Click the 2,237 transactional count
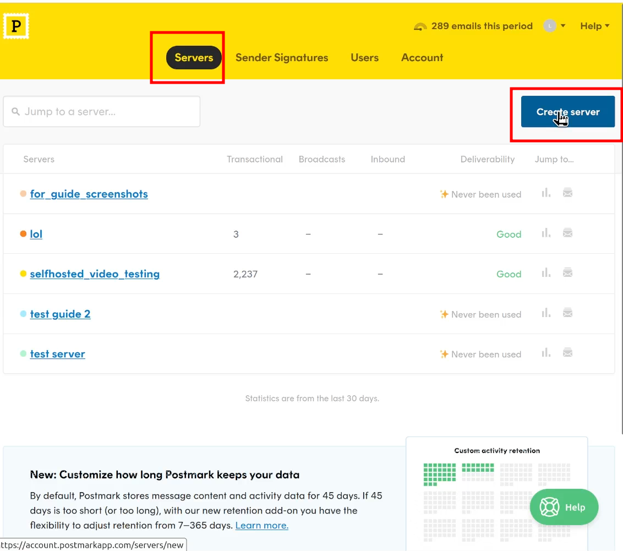The width and height of the screenshot is (623, 551). point(245,274)
